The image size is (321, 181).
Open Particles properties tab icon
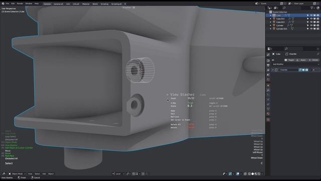[x=268, y=95]
